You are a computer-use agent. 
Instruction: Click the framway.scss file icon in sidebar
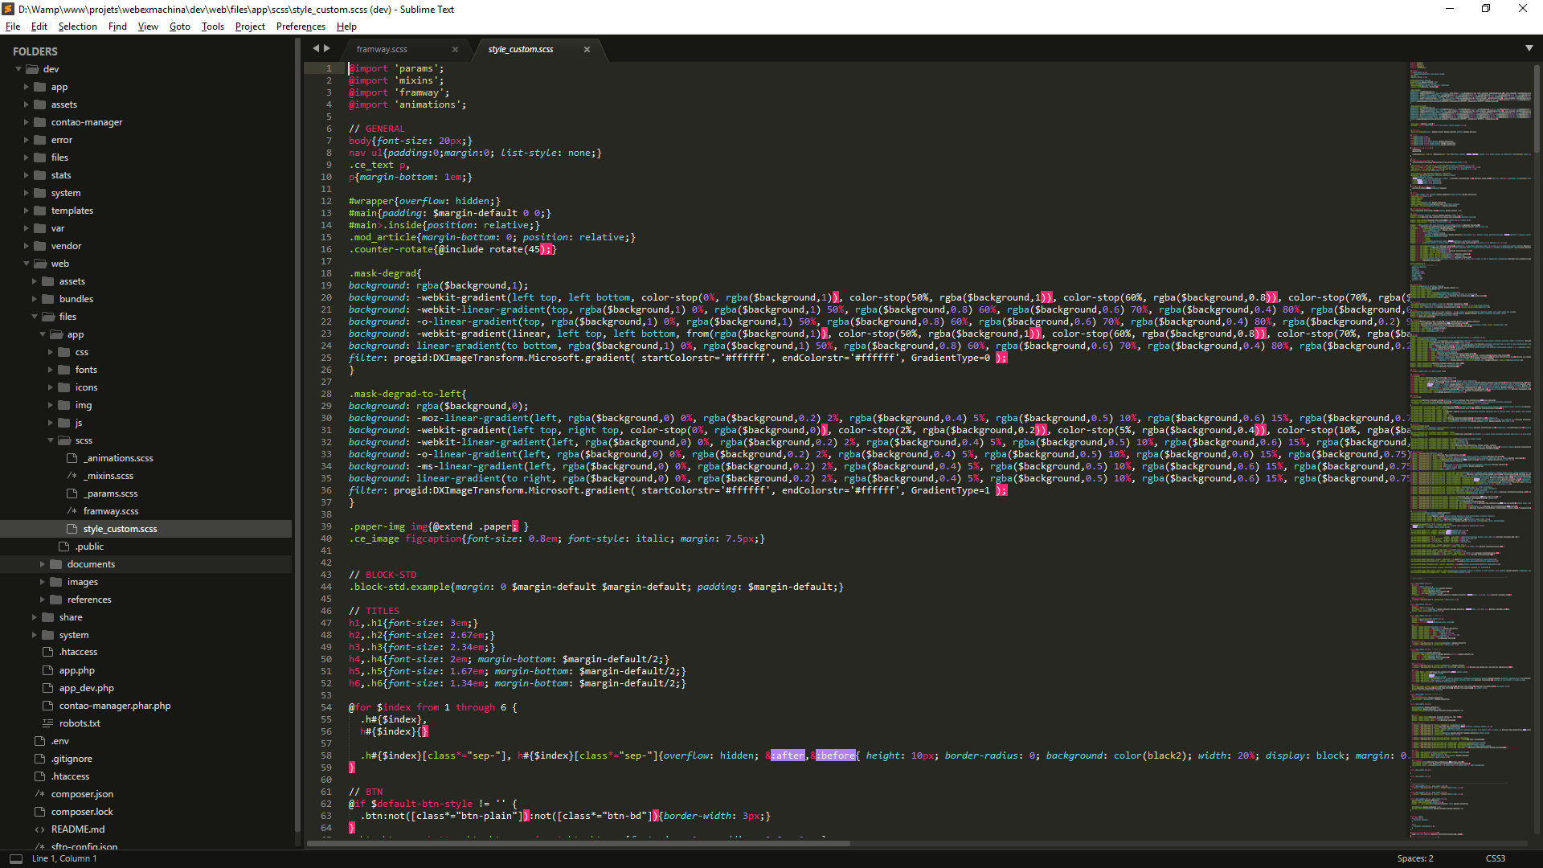72,511
